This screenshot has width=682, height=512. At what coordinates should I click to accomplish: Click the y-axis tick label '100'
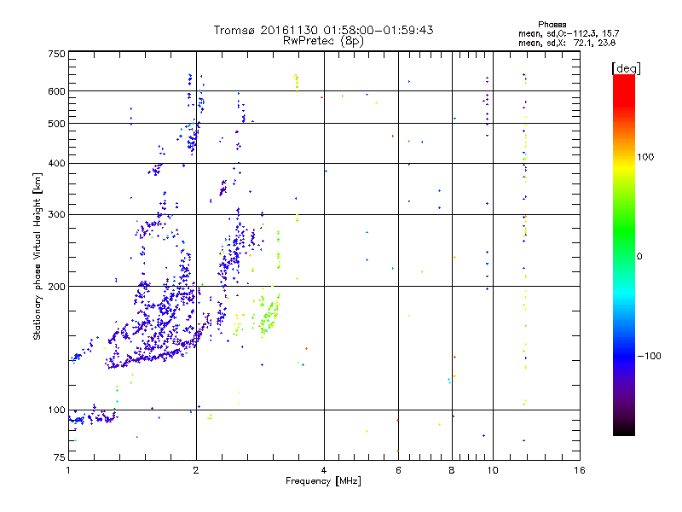point(56,410)
